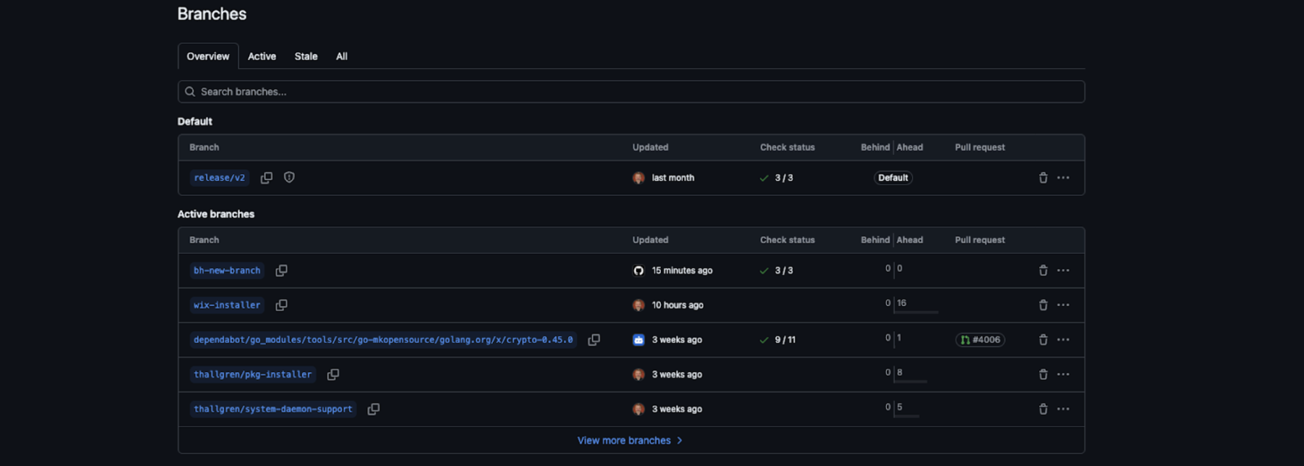Copy the bh-new-branch name to clipboard
The image size is (1304, 466).
[x=281, y=271]
